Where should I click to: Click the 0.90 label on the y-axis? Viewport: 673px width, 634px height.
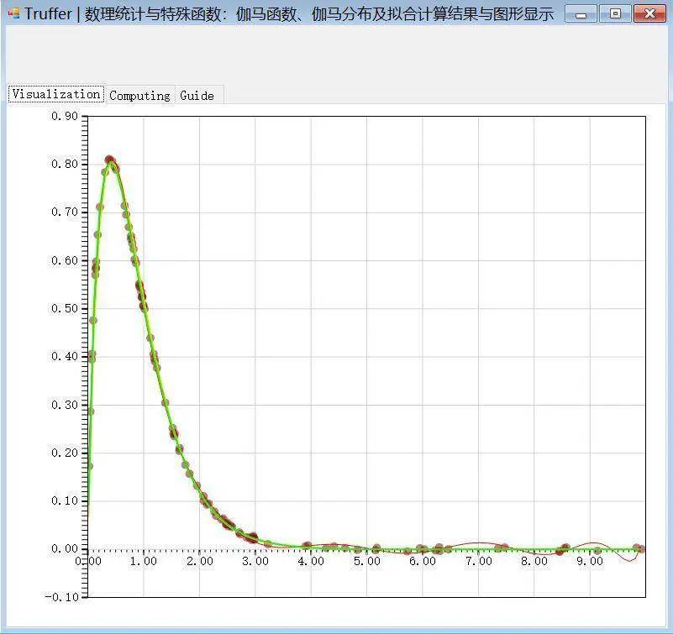pyautogui.click(x=64, y=116)
